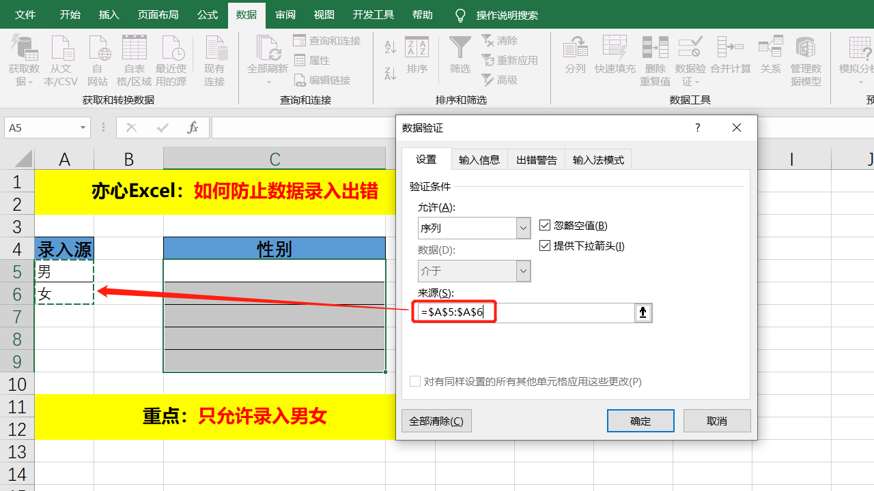Select cell A6 containing 女
Screen dimensions: 874x491
64,293
